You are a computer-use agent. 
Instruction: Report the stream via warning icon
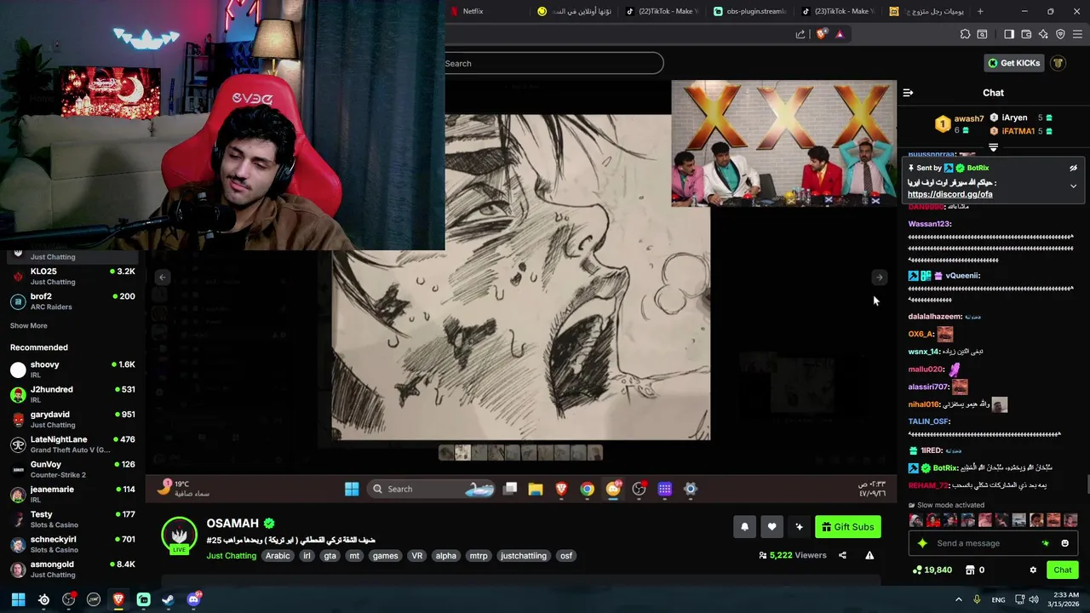[869, 555]
